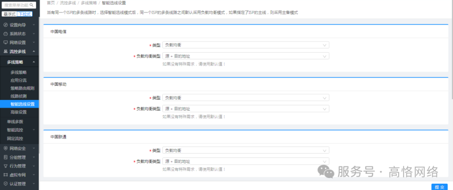Click the 分组管理 document icon
This screenshot has width=453, height=190.
5,157
